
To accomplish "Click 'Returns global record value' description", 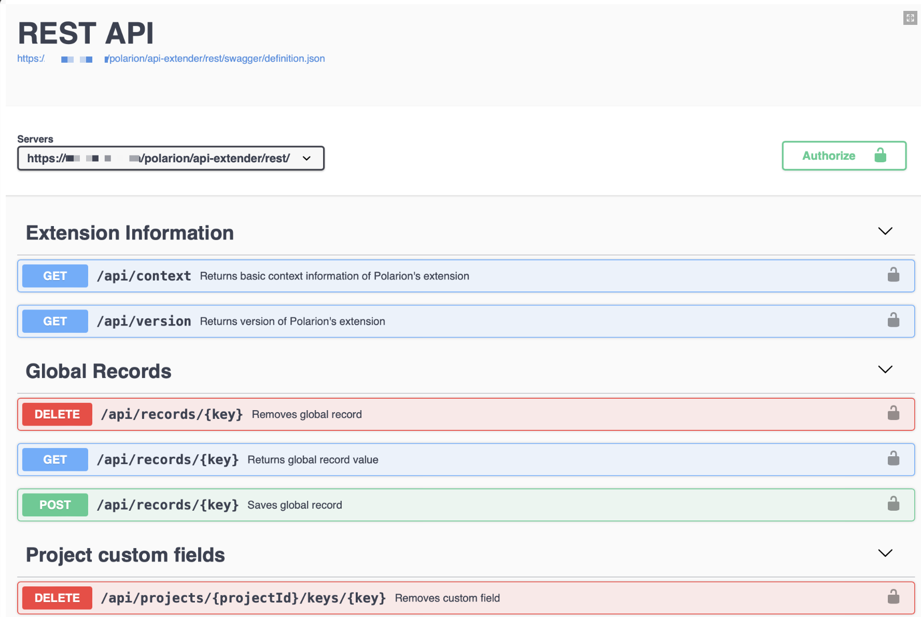I will (x=313, y=459).
